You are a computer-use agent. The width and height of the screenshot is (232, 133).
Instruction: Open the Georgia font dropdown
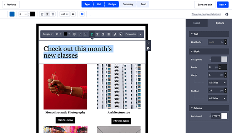(x=47, y=34)
